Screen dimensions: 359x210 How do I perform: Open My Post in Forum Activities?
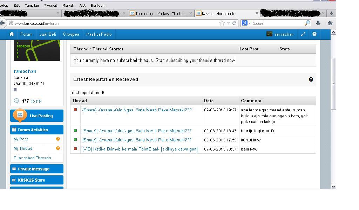[21, 139]
